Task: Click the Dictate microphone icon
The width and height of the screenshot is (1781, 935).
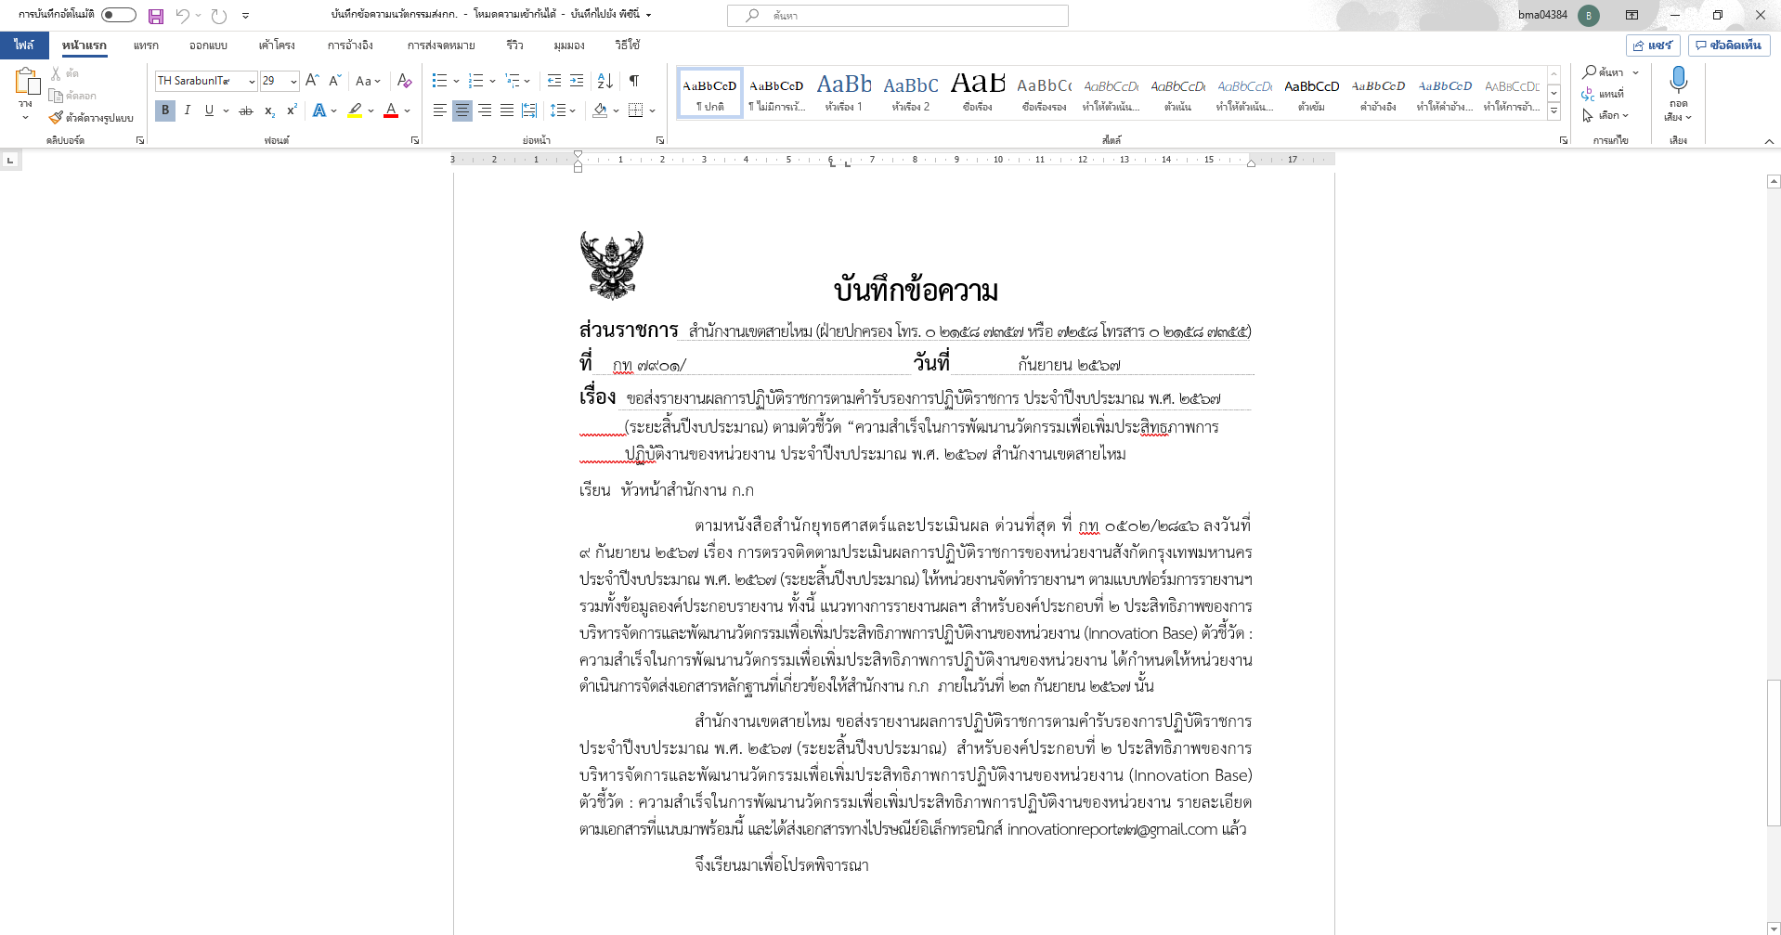Action: pos(1677,80)
